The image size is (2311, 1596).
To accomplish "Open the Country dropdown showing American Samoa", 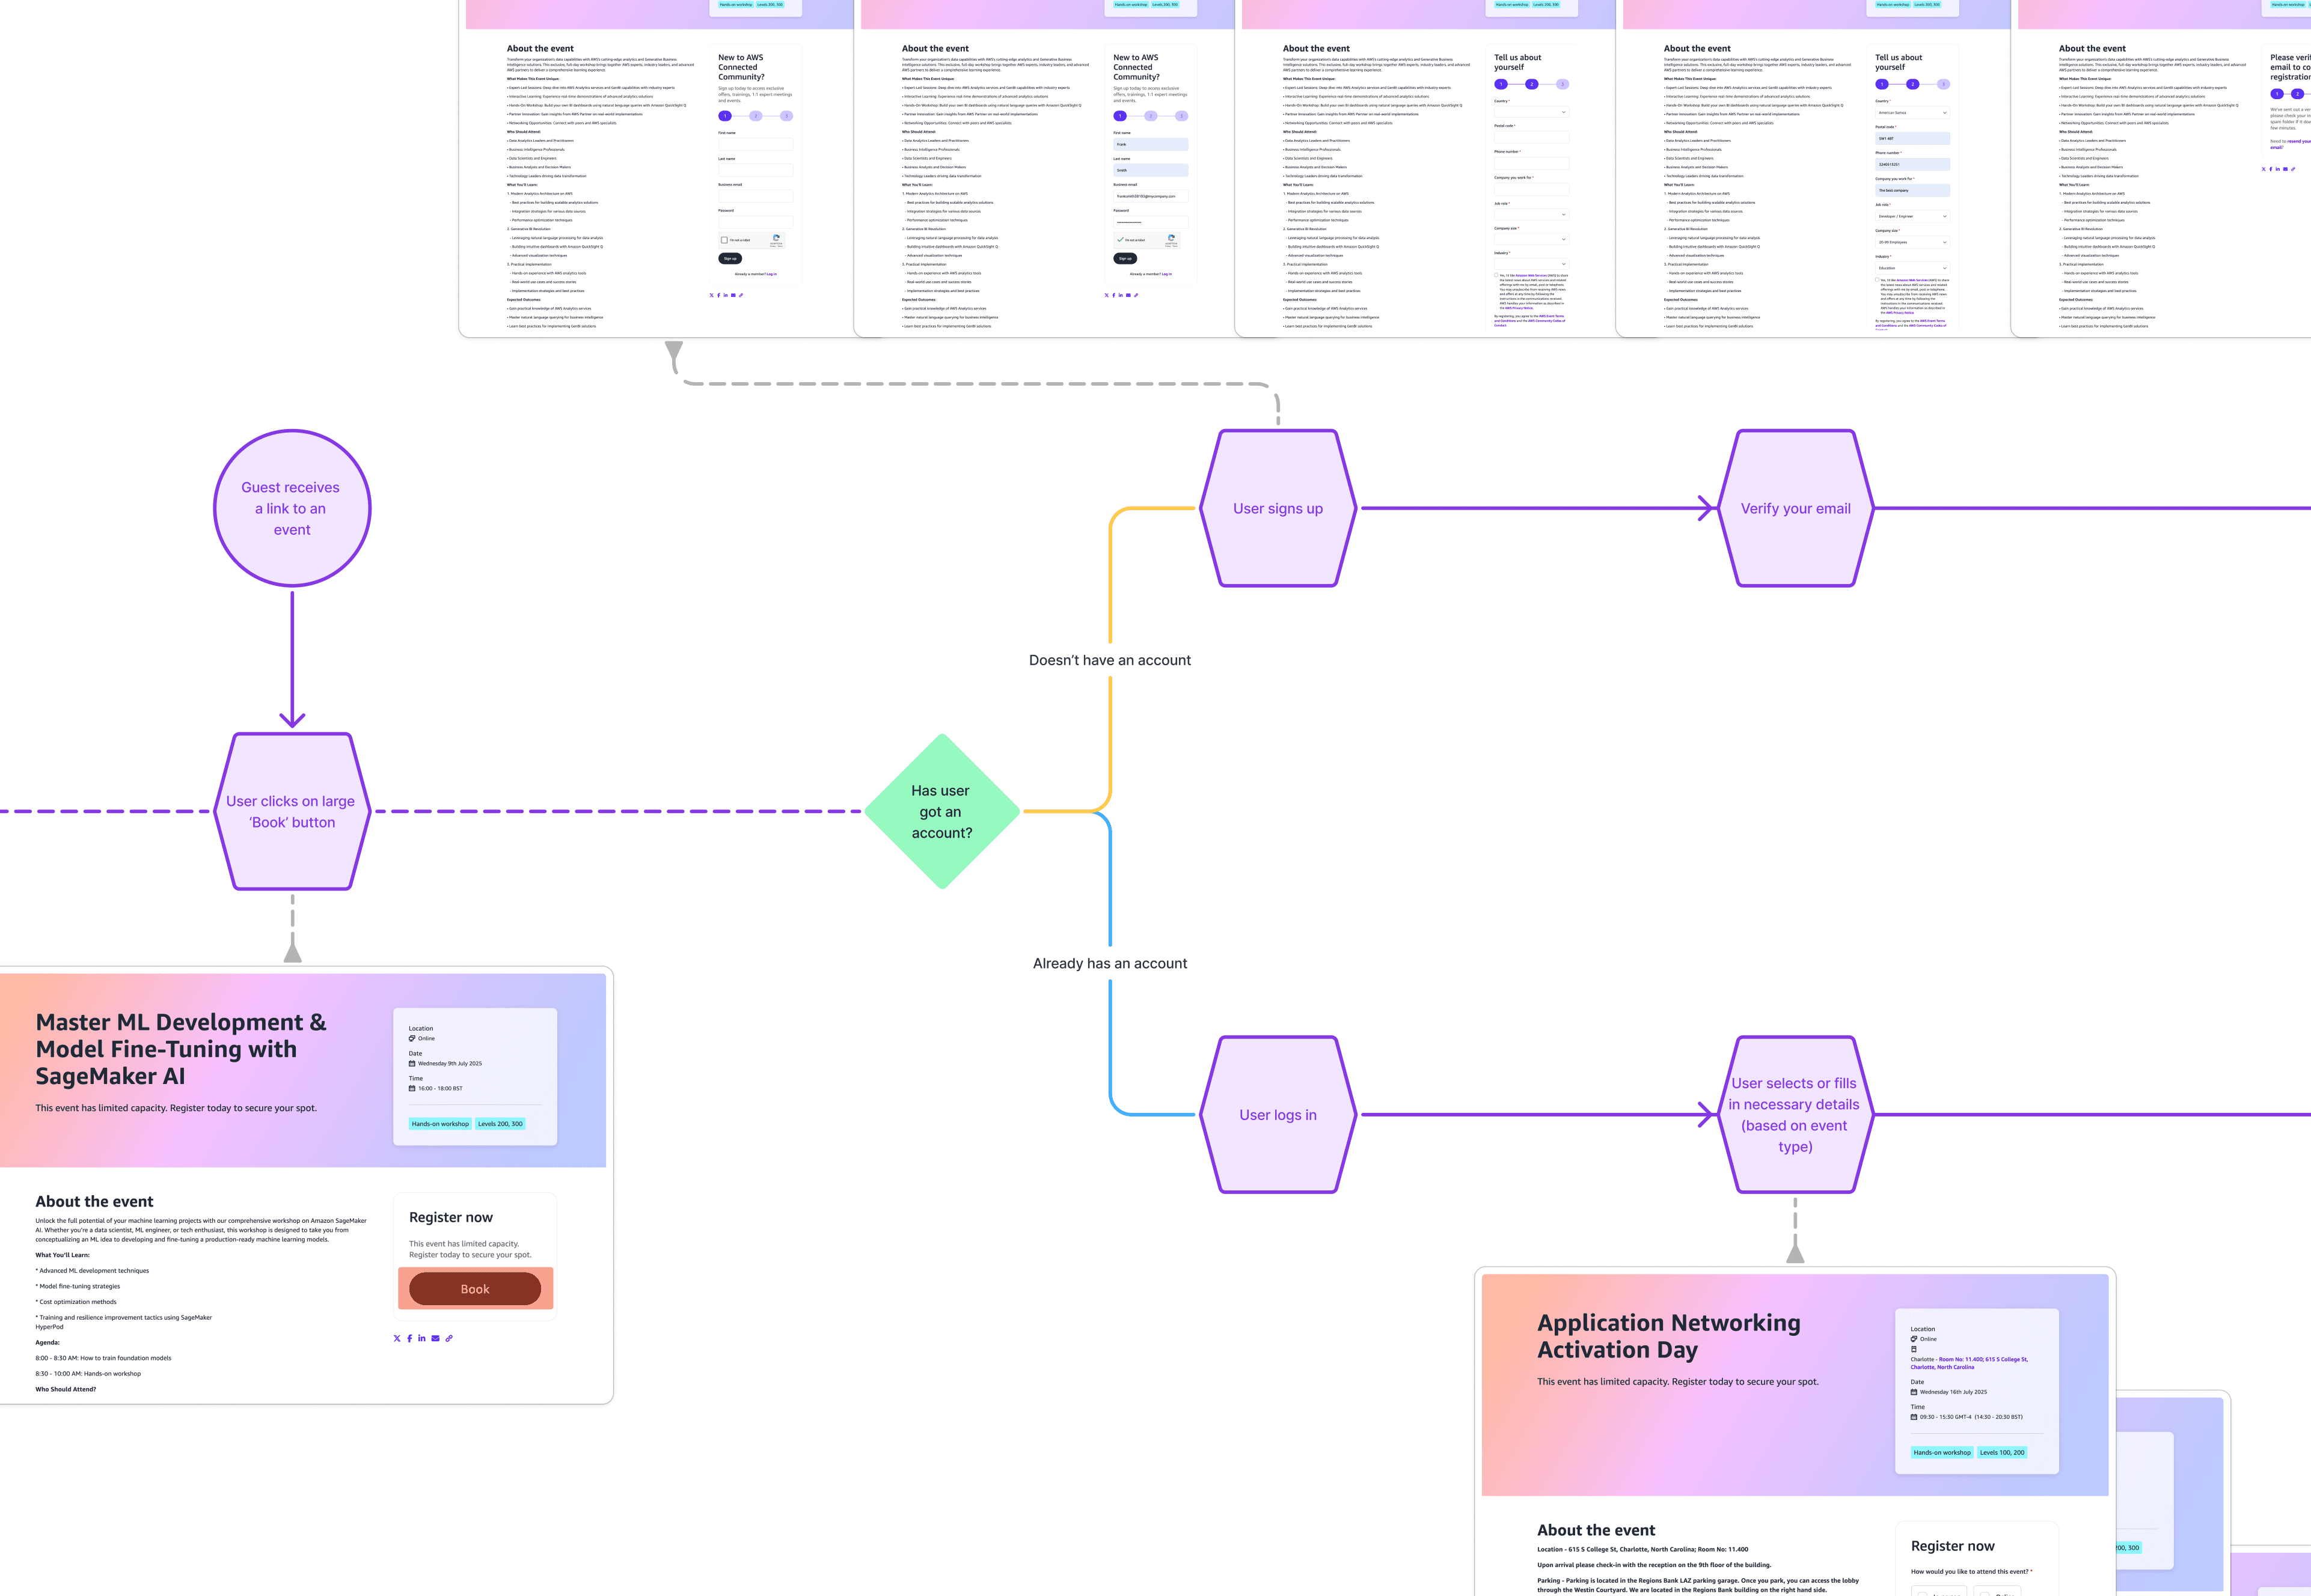I will [1912, 113].
